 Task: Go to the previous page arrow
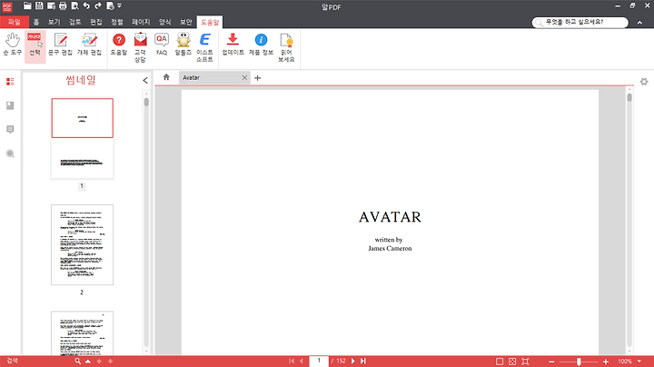pos(302,362)
